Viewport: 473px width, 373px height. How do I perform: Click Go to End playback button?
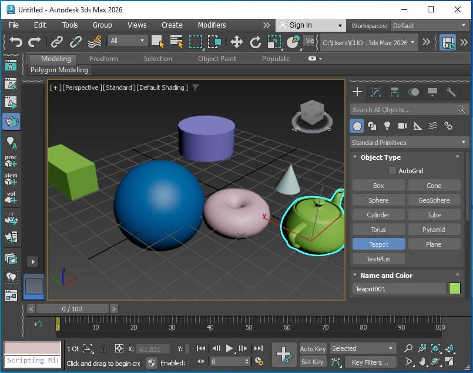(259, 348)
